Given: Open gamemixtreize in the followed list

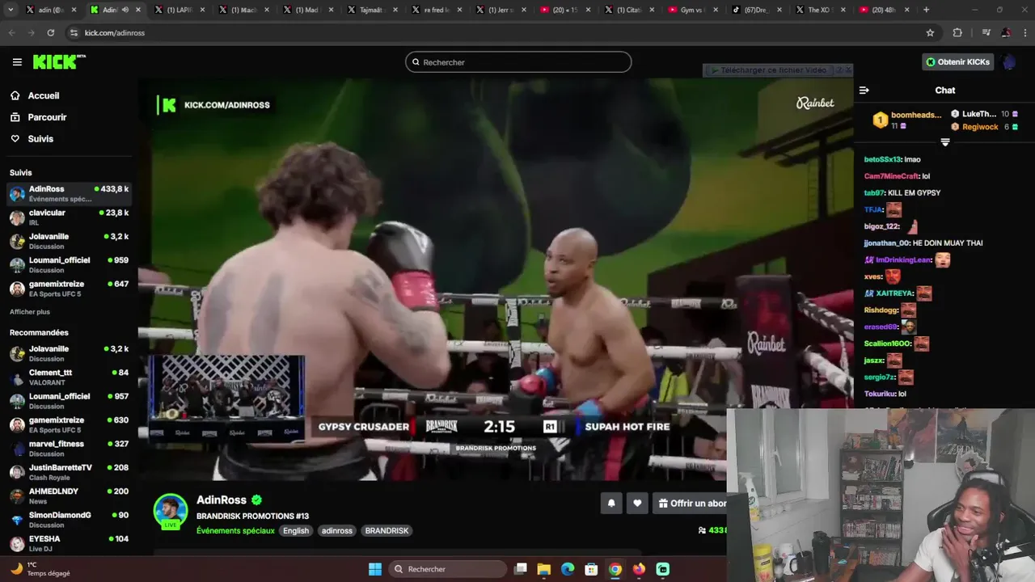Looking at the screenshot, I should click(x=69, y=289).
